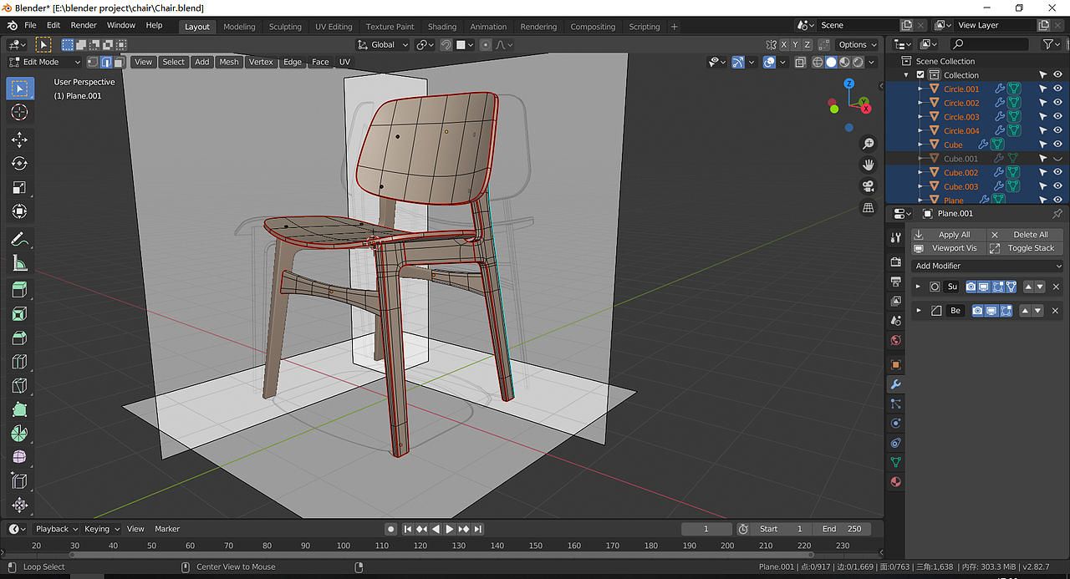The width and height of the screenshot is (1070, 579).
Task: Toggle camera view with camera gizmo
Action: click(869, 185)
